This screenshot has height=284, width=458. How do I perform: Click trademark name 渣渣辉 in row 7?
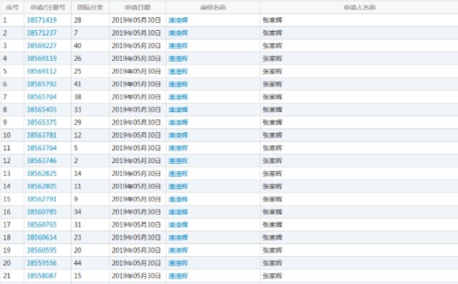(178, 97)
